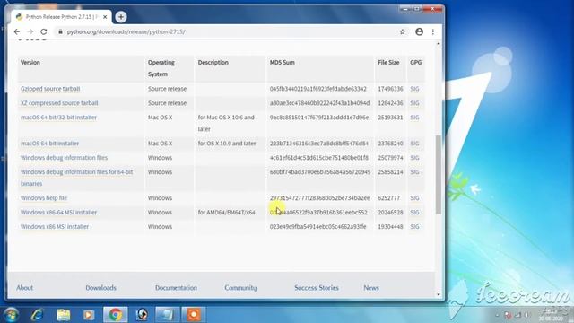Select MD5 sum 023e49c9fba54914ebc05c4662a93ffe
The image size is (574, 323).
tap(317, 226)
